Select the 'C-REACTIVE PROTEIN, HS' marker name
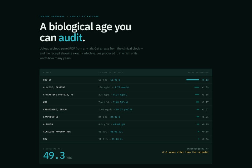The width and height of the screenshot is (252, 168). [58, 95]
